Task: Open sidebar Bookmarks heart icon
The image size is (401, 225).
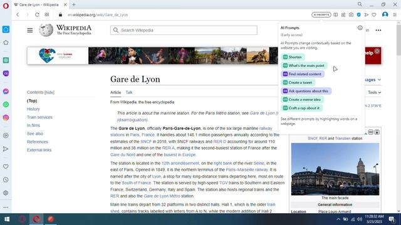Action: click(x=6, y=167)
